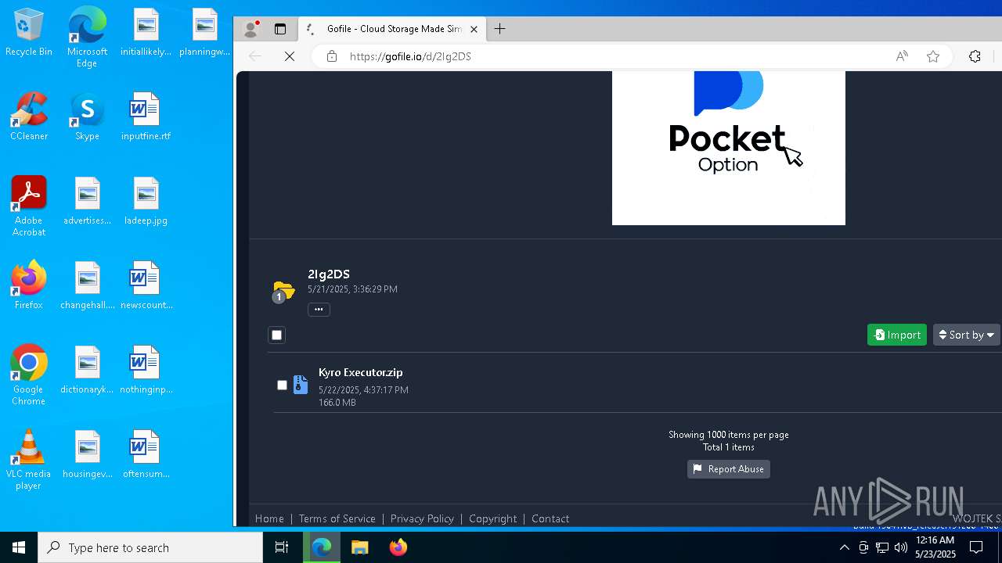This screenshot has width=1002, height=563.
Task: Close the Gofile tab
Action: [x=474, y=29]
